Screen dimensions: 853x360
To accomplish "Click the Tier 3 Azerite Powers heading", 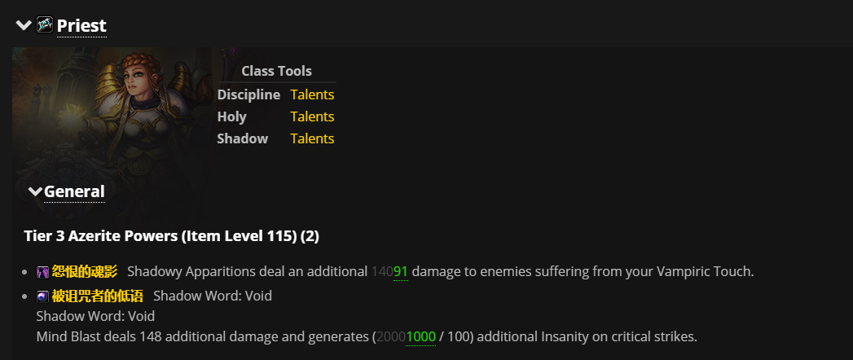I will point(172,236).
